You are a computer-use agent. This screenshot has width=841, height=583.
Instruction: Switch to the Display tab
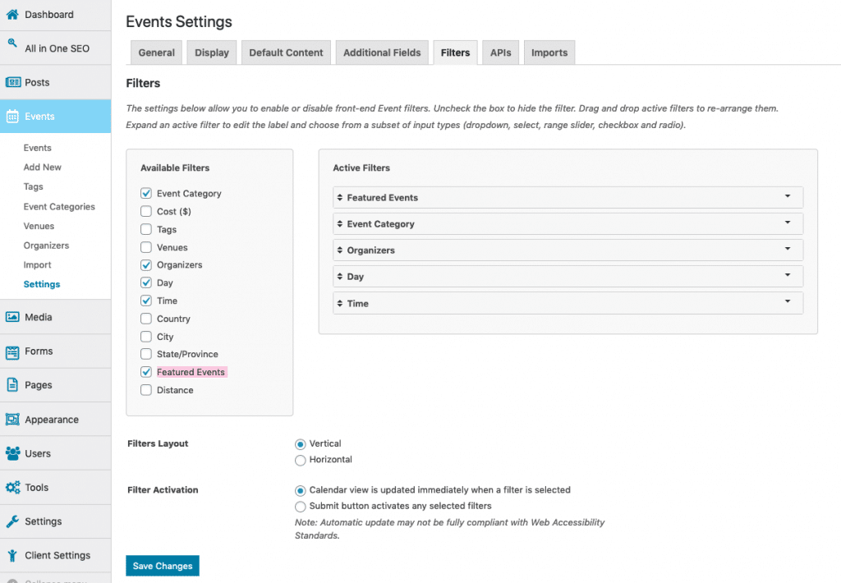coord(211,53)
